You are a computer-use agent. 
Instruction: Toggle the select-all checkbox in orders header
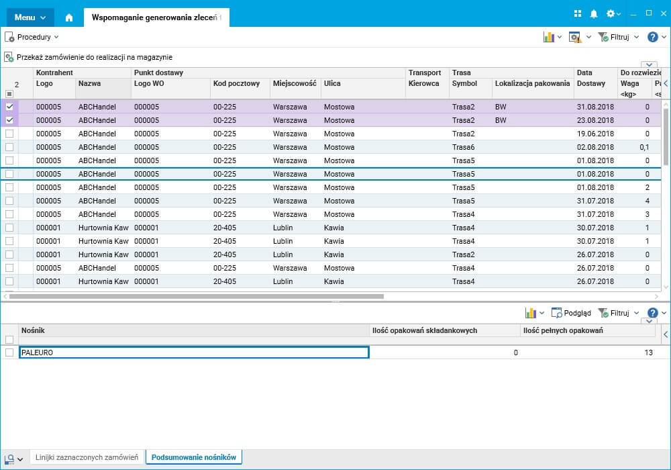pos(9,94)
